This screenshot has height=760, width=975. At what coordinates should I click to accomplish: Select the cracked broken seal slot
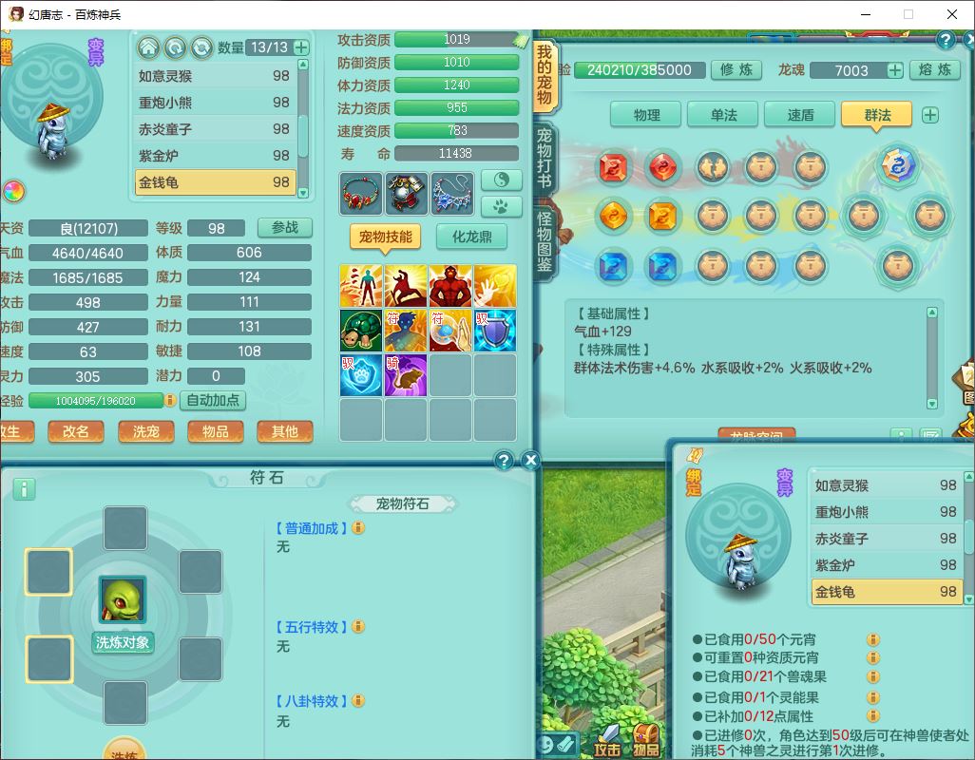coord(713,168)
